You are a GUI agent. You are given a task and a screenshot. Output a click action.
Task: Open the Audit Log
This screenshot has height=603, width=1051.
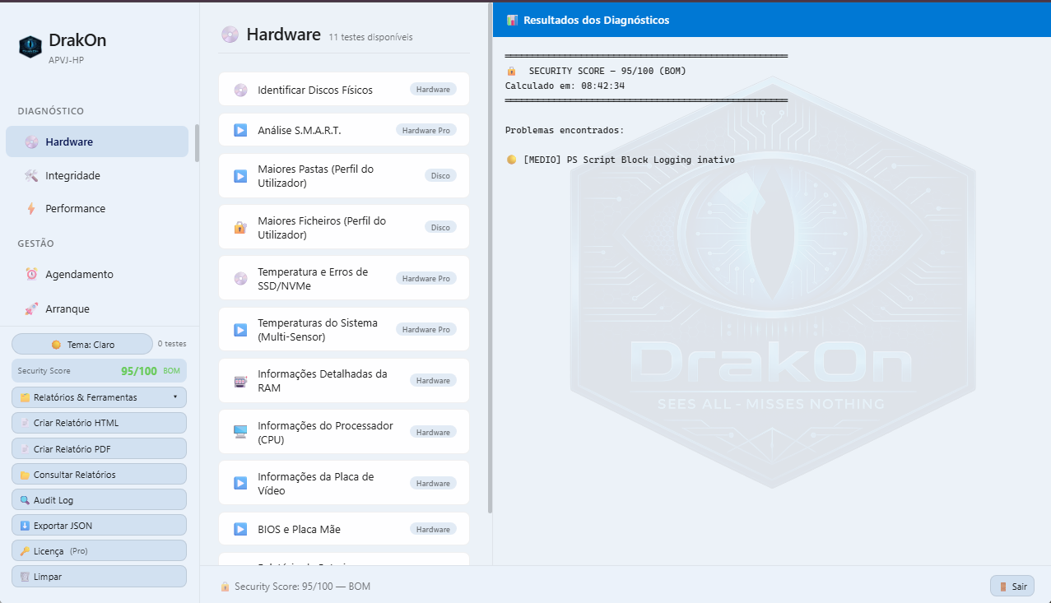point(99,499)
